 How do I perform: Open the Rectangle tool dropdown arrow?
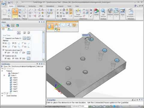[32, 13]
